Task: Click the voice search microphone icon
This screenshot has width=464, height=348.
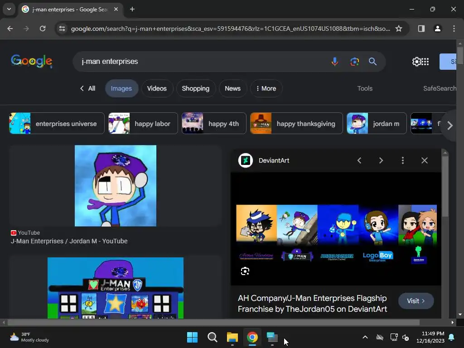Action: (x=335, y=62)
